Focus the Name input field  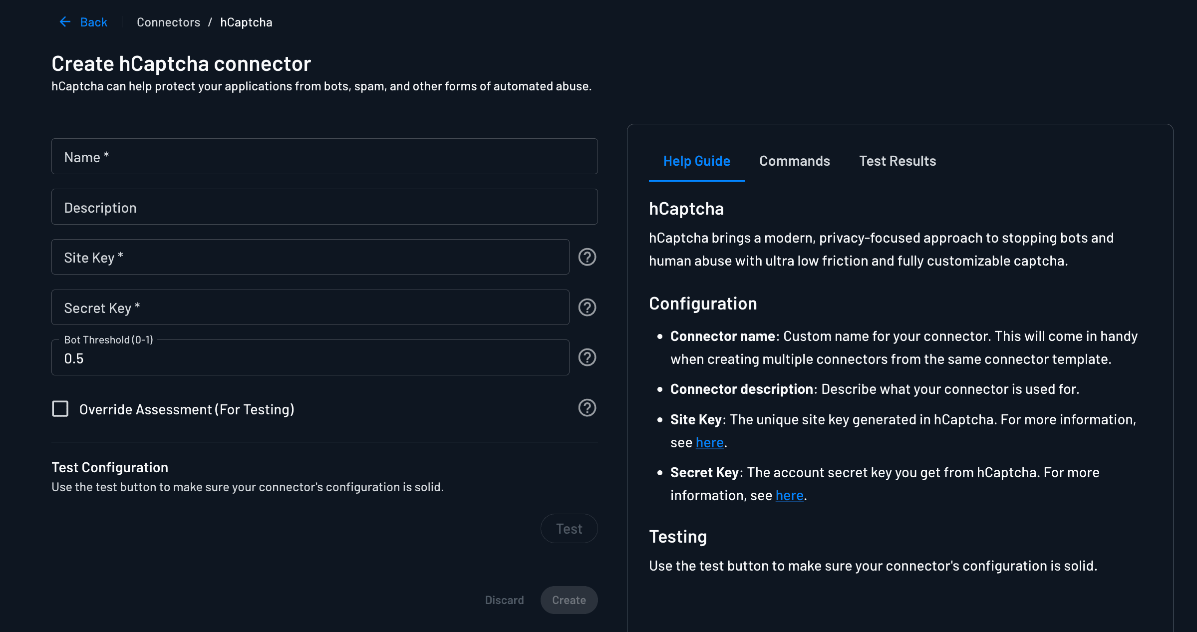pyautogui.click(x=324, y=156)
